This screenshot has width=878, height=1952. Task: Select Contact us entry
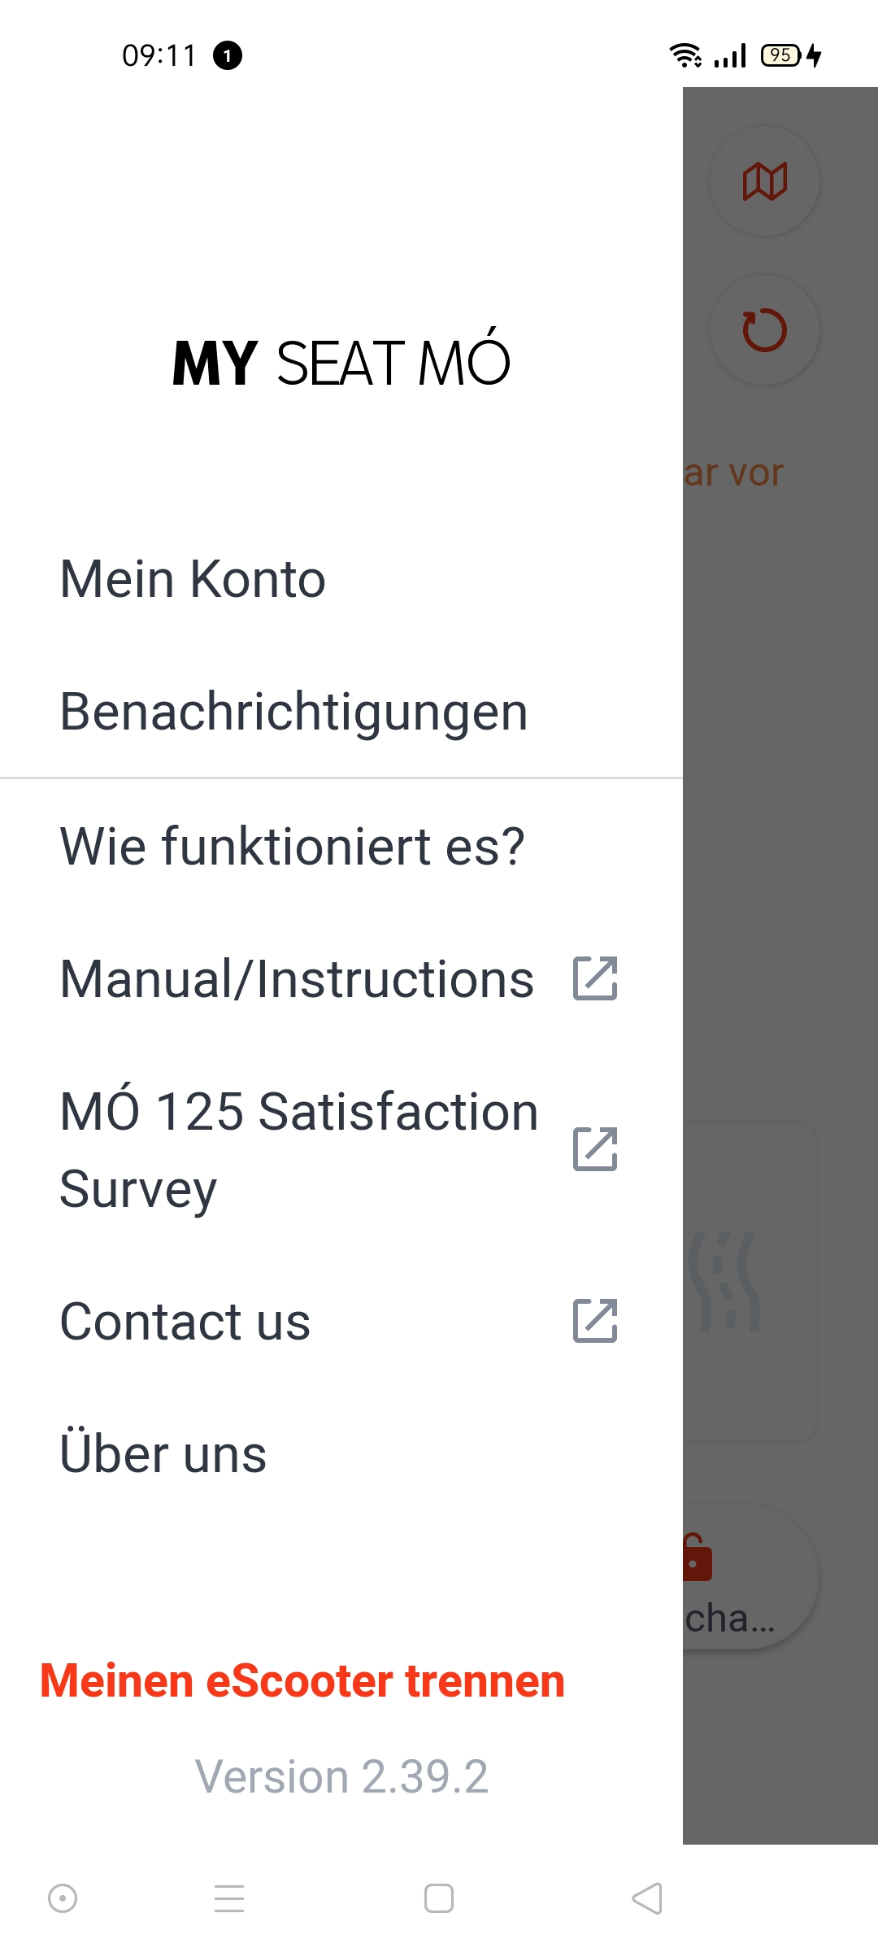pyautogui.click(x=185, y=1321)
